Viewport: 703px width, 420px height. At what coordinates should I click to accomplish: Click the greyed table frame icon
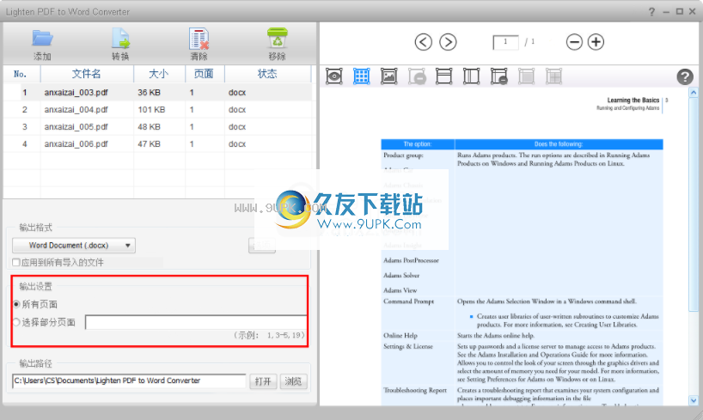tap(526, 76)
